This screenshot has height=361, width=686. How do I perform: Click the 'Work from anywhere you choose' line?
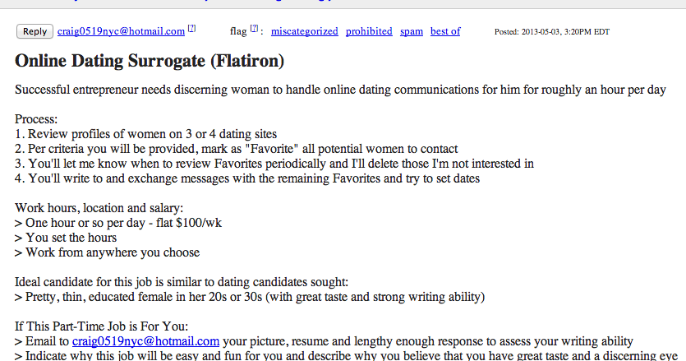pyautogui.click(x=107, y=252)
